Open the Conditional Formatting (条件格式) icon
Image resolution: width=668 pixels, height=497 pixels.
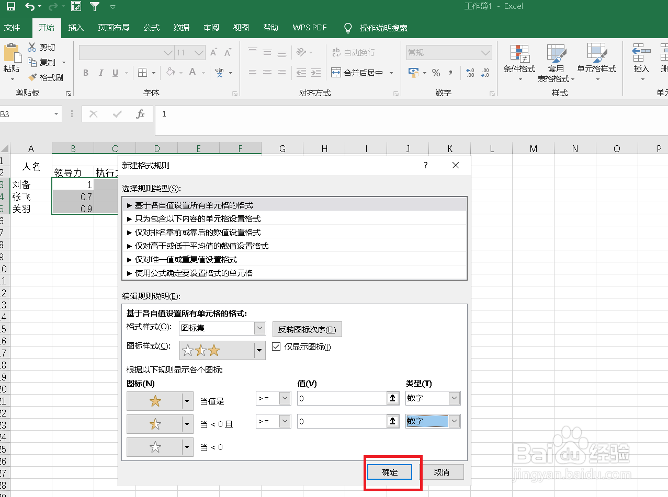point(520,60)
